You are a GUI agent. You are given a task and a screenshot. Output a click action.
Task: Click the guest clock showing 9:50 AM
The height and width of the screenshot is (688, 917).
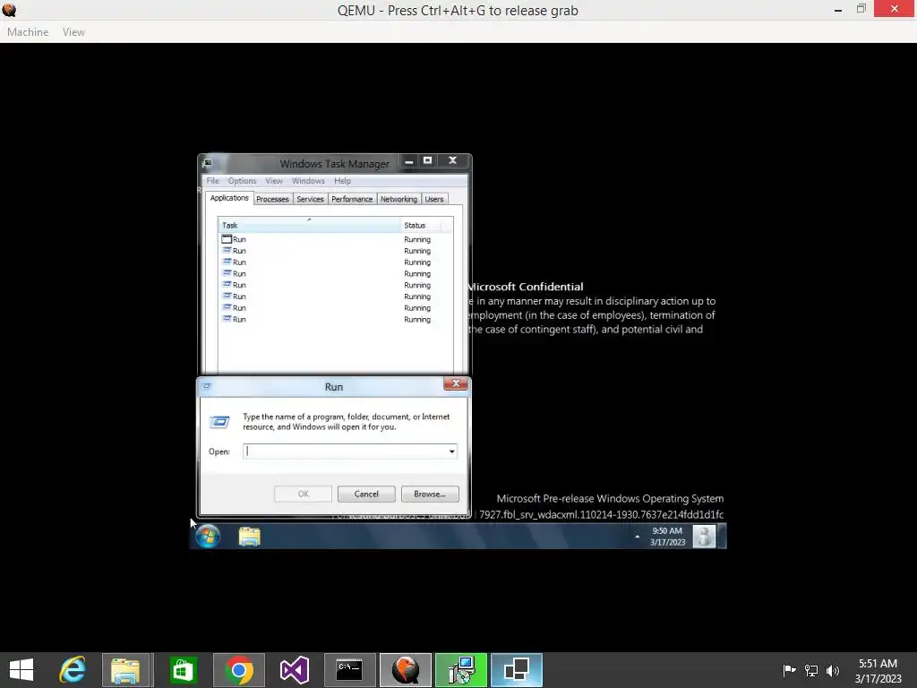[667, 537]
